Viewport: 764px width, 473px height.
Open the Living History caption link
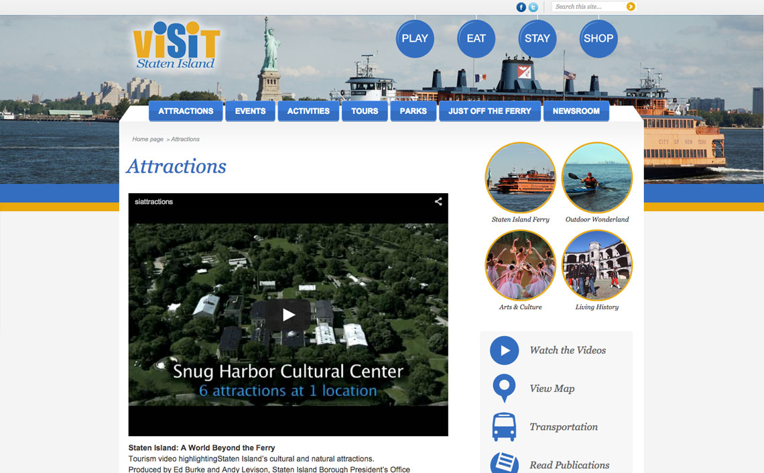point(597,307)
